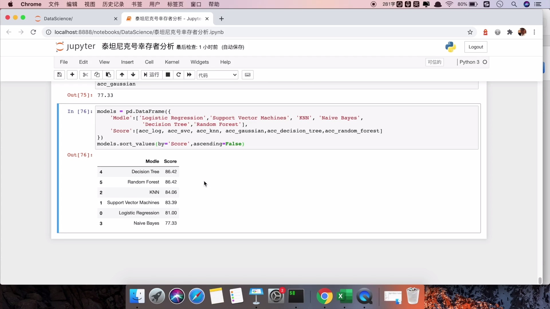The image size is (550, 309).
Task: Interrupt the kernel with stop square
Action: tap(168, 75)
